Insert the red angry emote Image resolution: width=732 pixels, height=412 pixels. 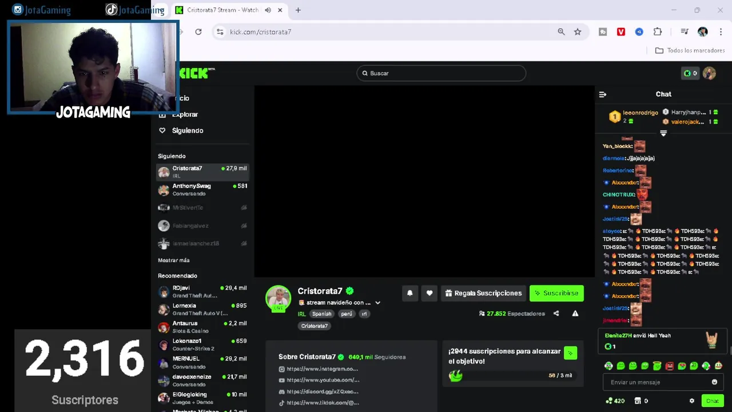coord(669,366)
